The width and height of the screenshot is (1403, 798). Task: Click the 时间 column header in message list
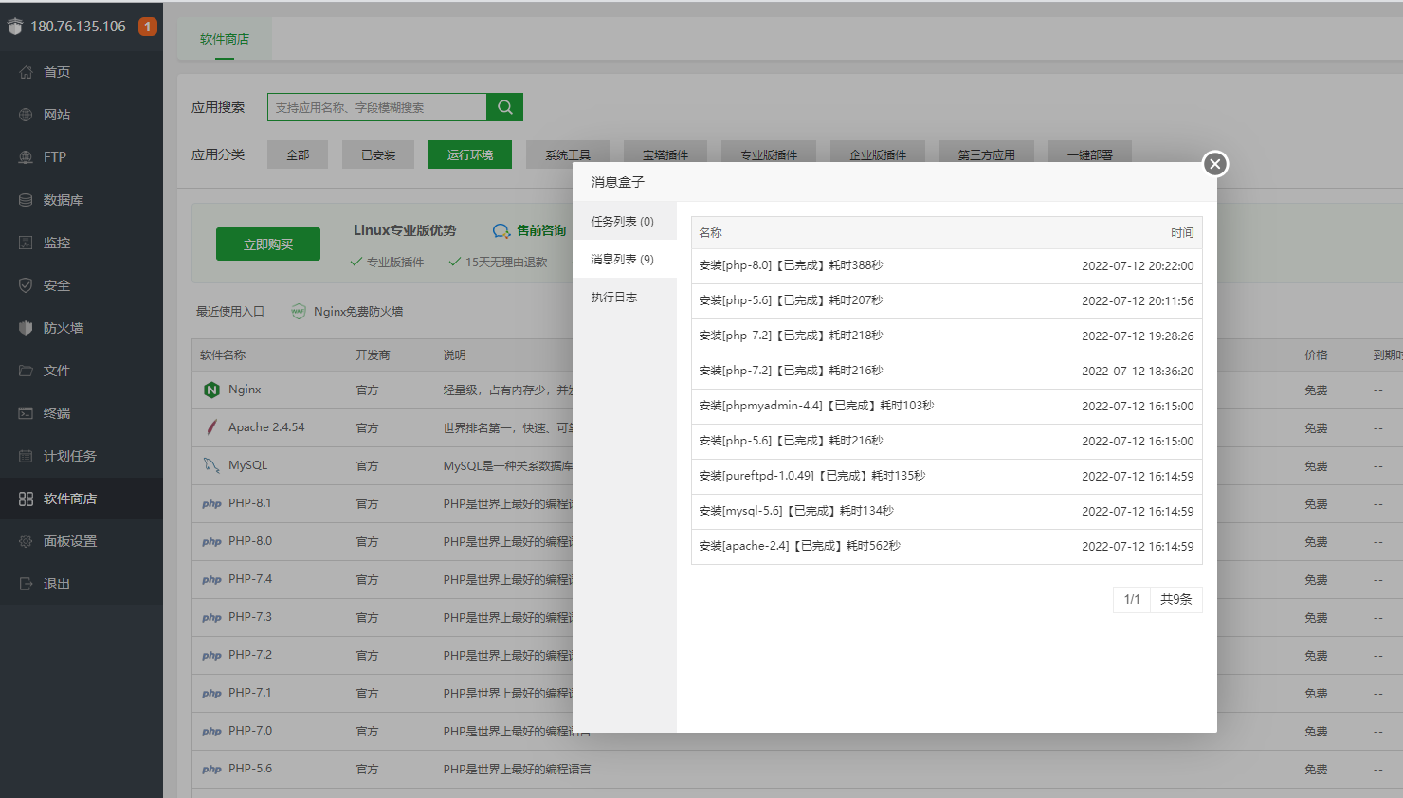tap(1182, 233)
